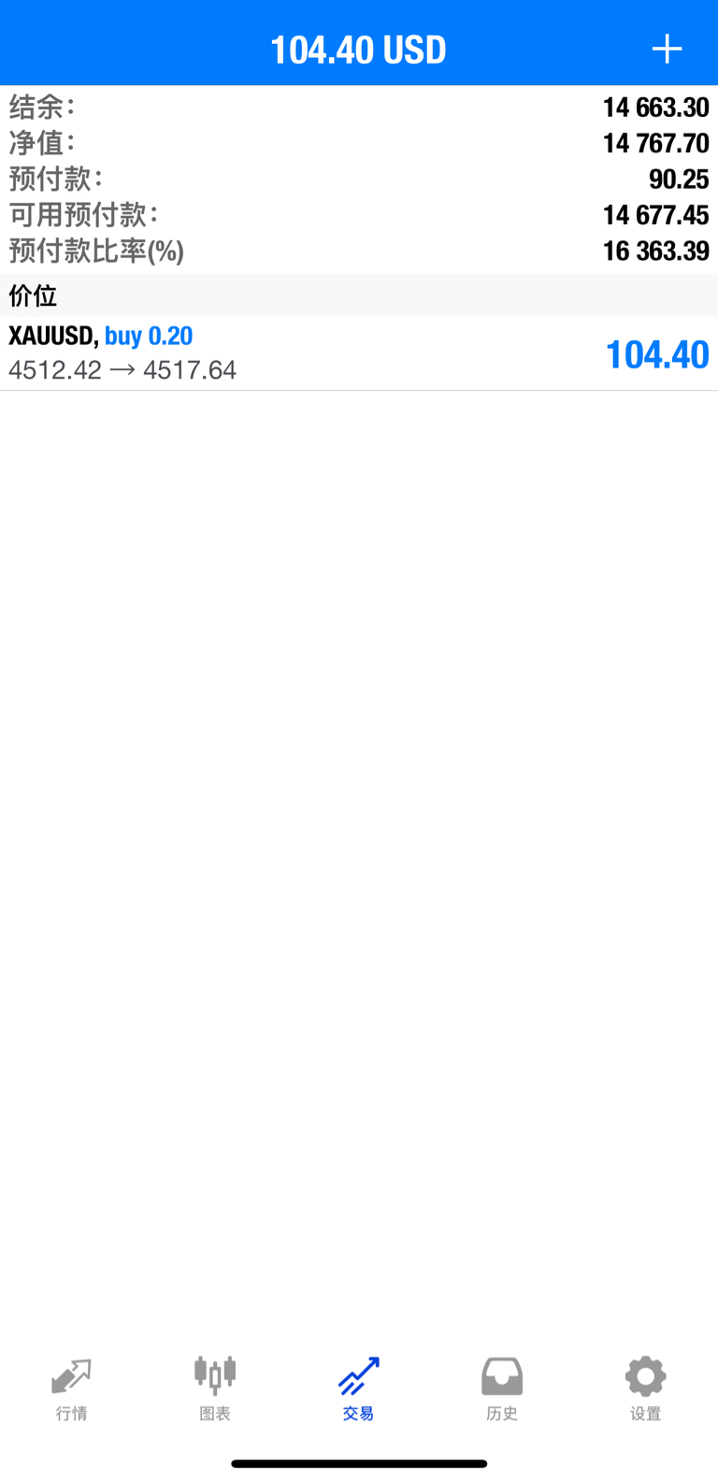Tap the blue 104.40 position profit
The width and height of the screenshot is (718, 1482).
coord(657,354)
